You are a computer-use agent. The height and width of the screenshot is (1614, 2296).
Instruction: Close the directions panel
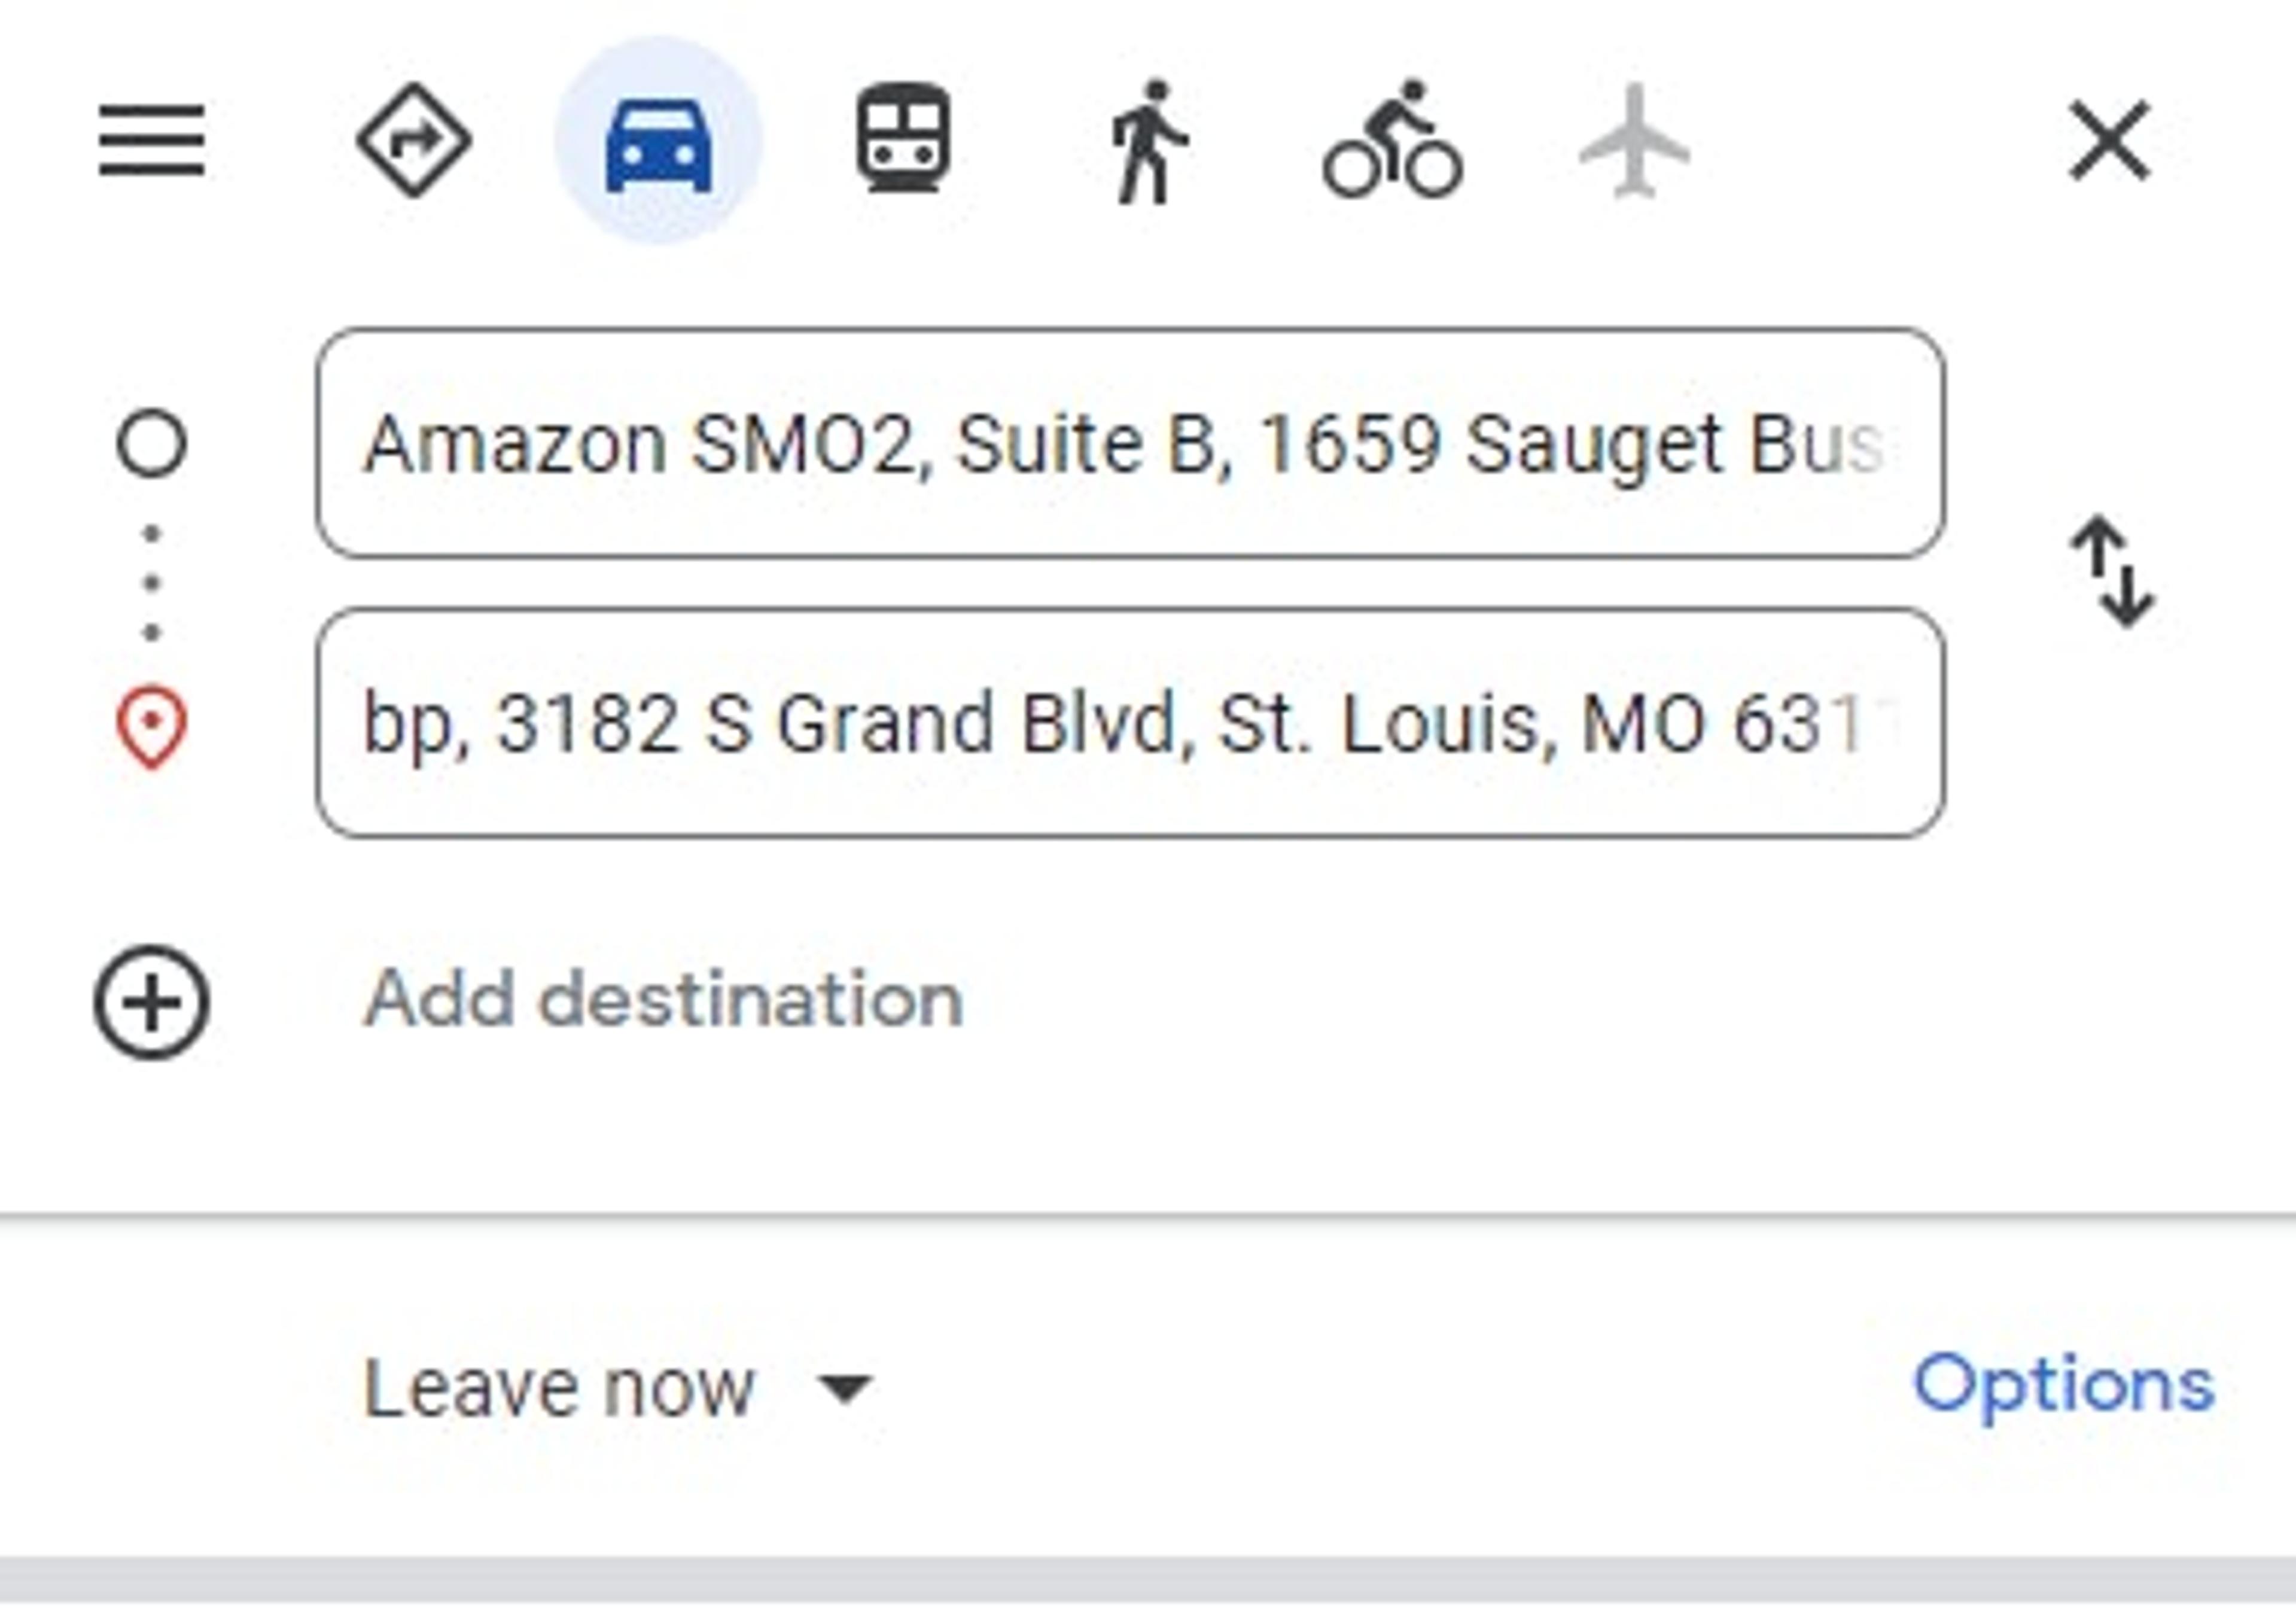pyautogui.click(x=2110, y=140)
